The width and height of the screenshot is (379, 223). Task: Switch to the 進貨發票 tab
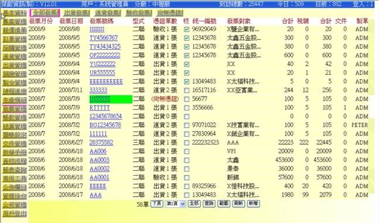click(x=108, y=13)
